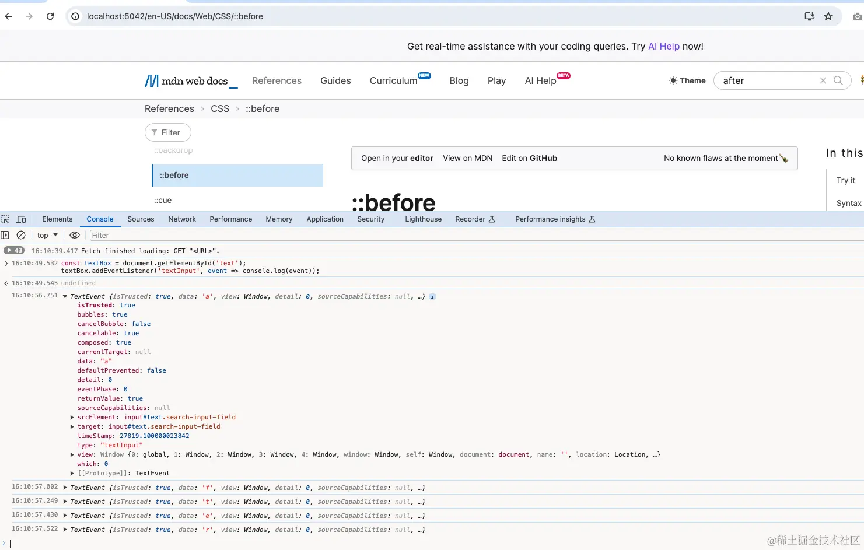Open the Sources tab
864x550 pixels.
pos(141,219)
